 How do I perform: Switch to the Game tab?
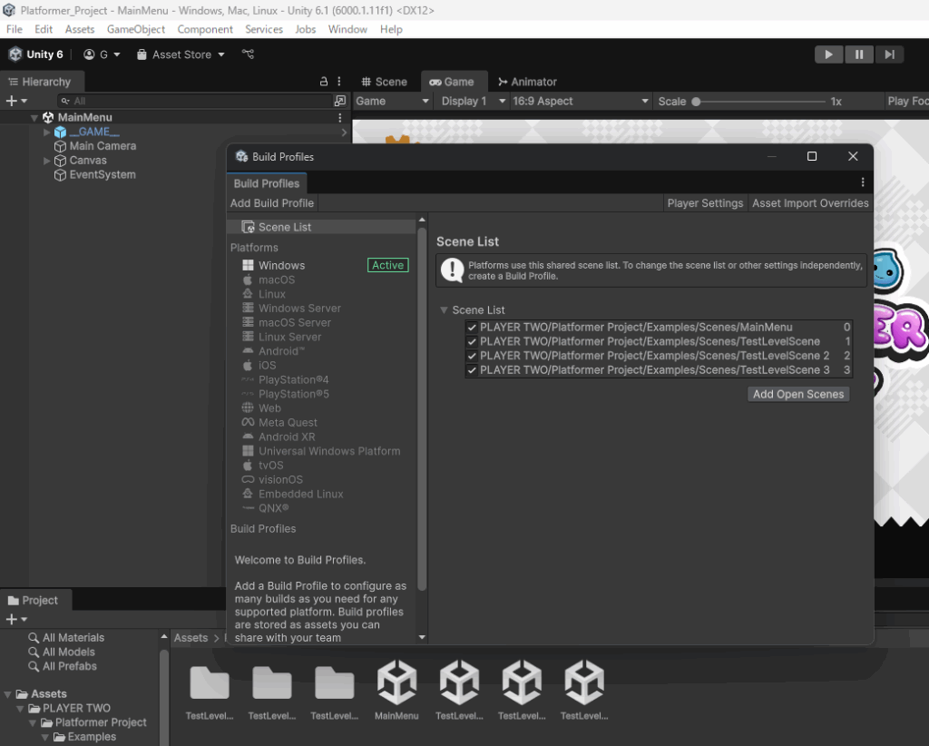click(453, 82)
